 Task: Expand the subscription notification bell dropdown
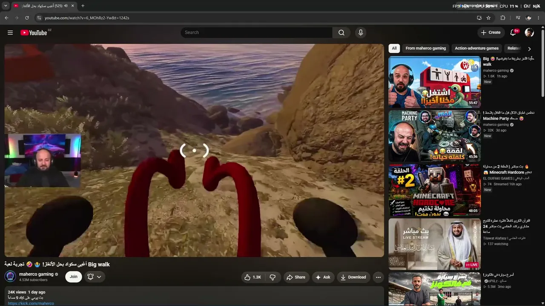(x=94, y=277)
